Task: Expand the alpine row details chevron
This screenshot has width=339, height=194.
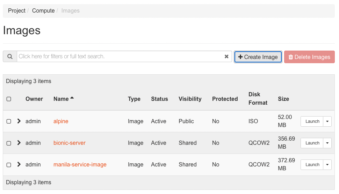Action: pos(19,121)
